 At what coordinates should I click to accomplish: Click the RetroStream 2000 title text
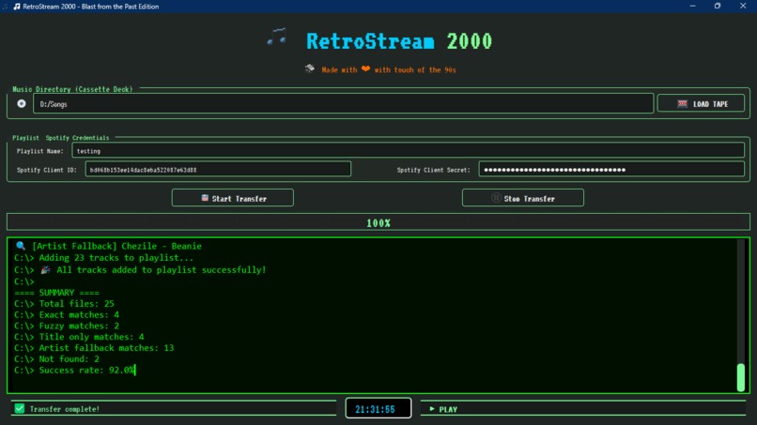click(x=399, y=41)
